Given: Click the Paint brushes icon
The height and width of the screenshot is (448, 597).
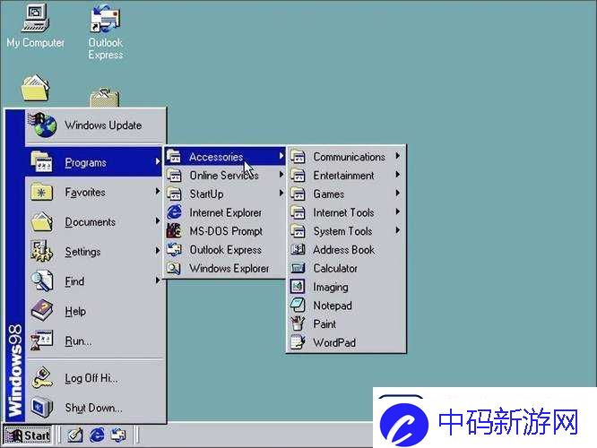Looking at the screenshot, I should click(298, 323).
